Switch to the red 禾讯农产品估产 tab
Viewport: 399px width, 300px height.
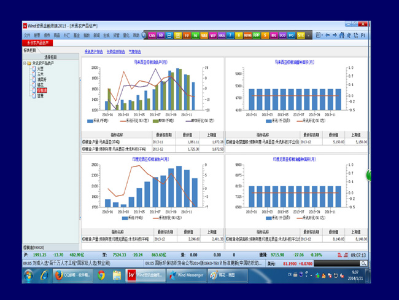[38, 43]
